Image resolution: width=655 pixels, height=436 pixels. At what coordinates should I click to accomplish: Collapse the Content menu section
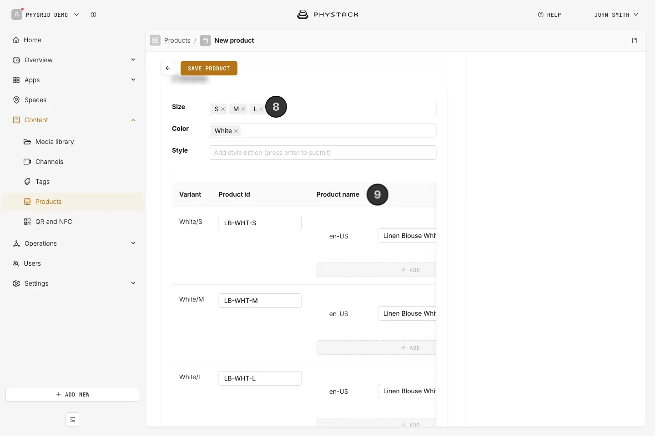[x=133, y=120]
